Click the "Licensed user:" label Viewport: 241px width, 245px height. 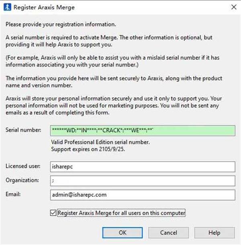(23, 166)
